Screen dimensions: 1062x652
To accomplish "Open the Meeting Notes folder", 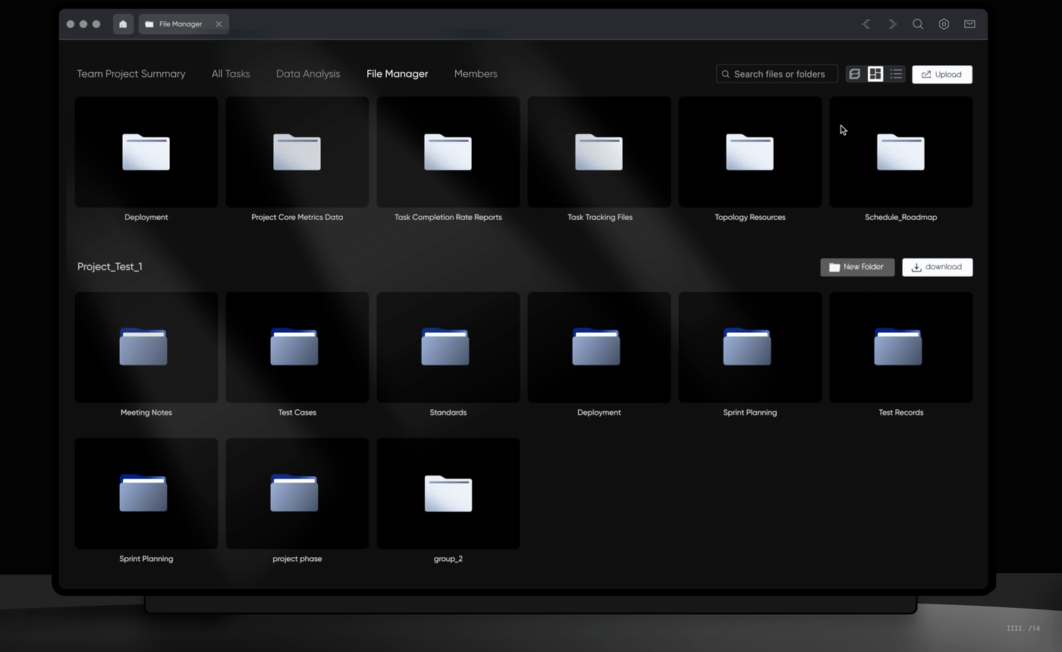I will pos(146,347).
